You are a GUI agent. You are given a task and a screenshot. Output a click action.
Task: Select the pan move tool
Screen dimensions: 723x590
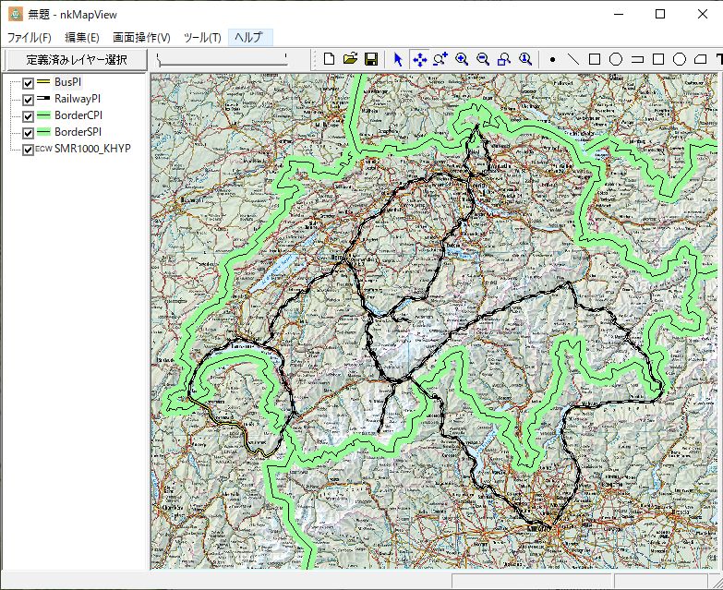tap(419, 59)
